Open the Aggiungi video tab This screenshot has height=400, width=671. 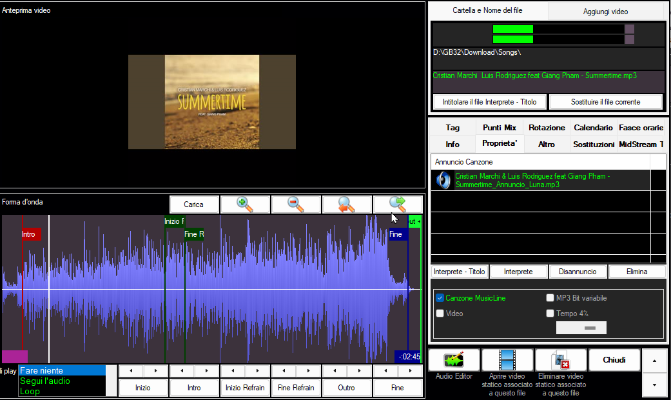pyautogui.click(x=605, y=11)
